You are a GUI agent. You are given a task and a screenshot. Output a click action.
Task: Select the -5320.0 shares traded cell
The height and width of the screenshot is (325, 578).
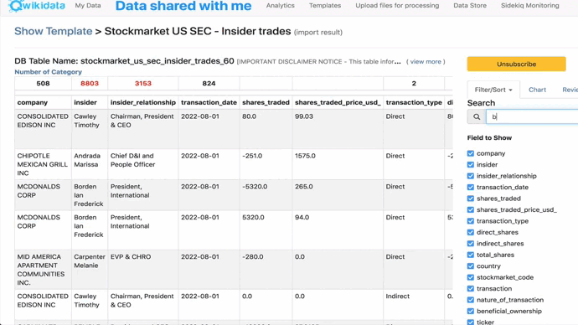266,195
